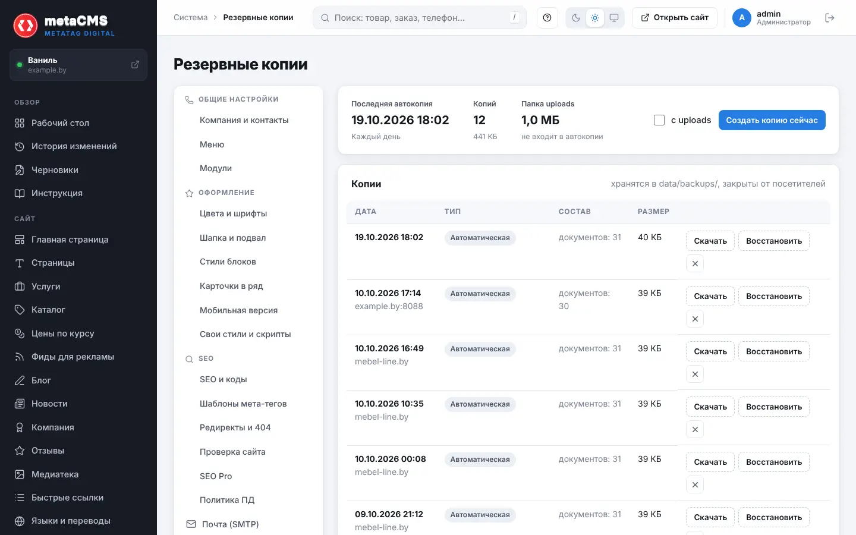856x535 pixels.
Task: Open 'Медиатека' sidebar item
Action: [78, 474]
